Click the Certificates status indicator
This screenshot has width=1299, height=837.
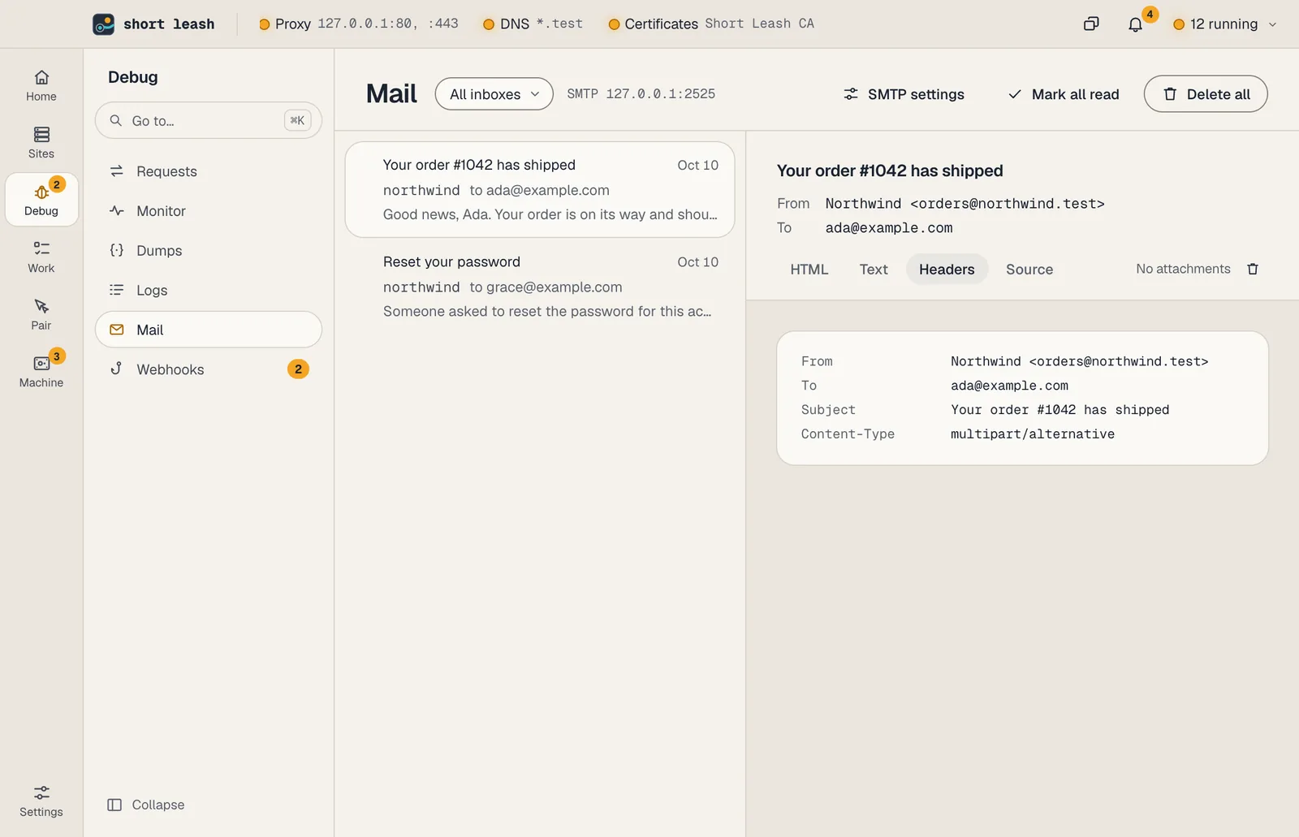pyautogui.click(x=710, y=24)
